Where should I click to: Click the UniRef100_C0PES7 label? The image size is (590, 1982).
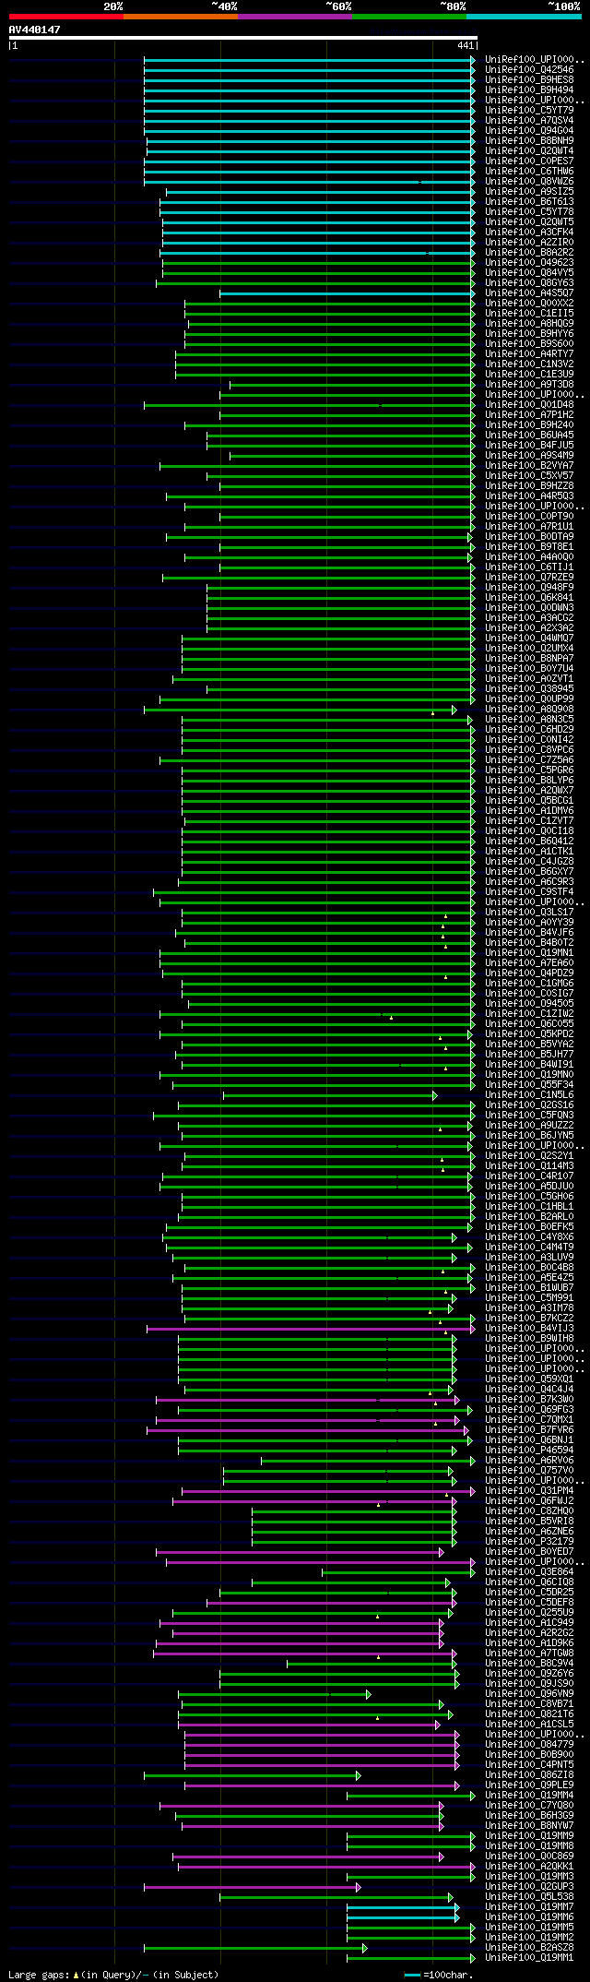click(529, 161)
